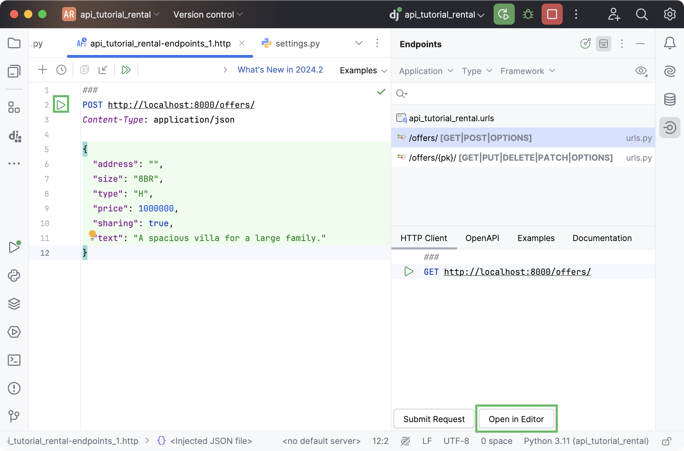Open the Application filter dropdown
Viewport: 684px width, 451px height.
coord(425,71)
